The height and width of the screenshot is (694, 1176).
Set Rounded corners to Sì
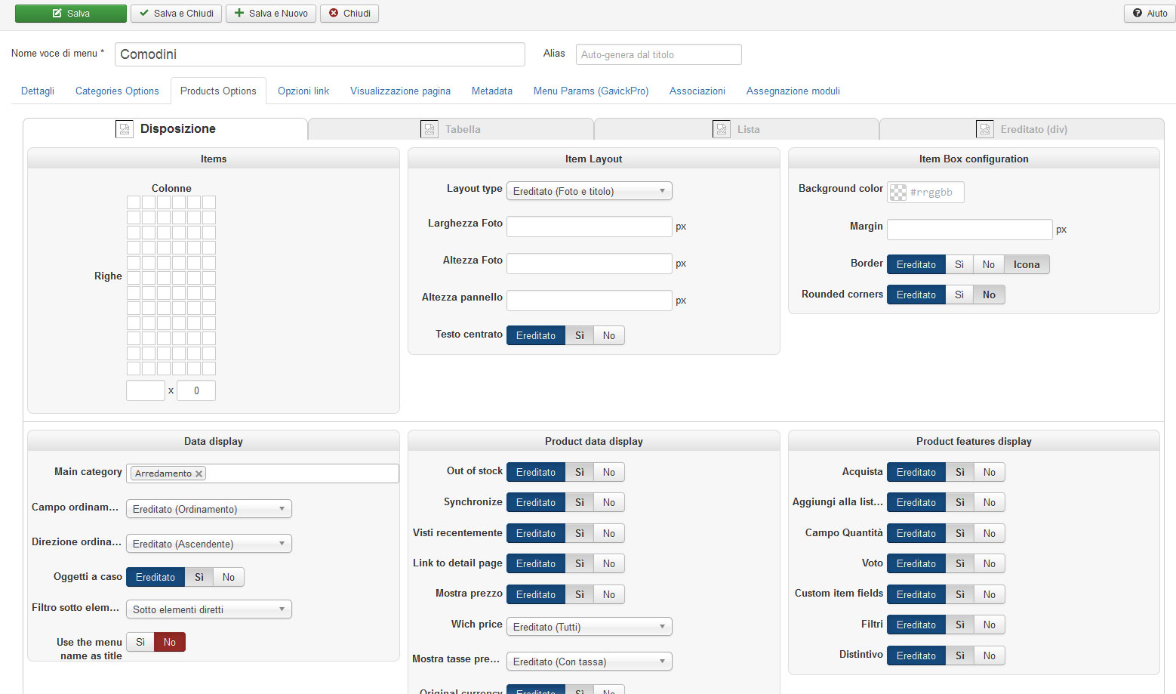tap(959, 295)
